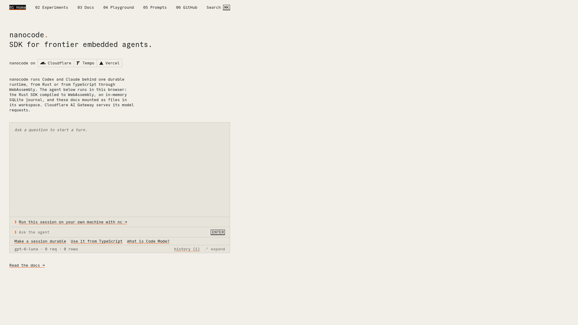
Task: Open 05 Prompts nav link
Action: pos(155,8)
